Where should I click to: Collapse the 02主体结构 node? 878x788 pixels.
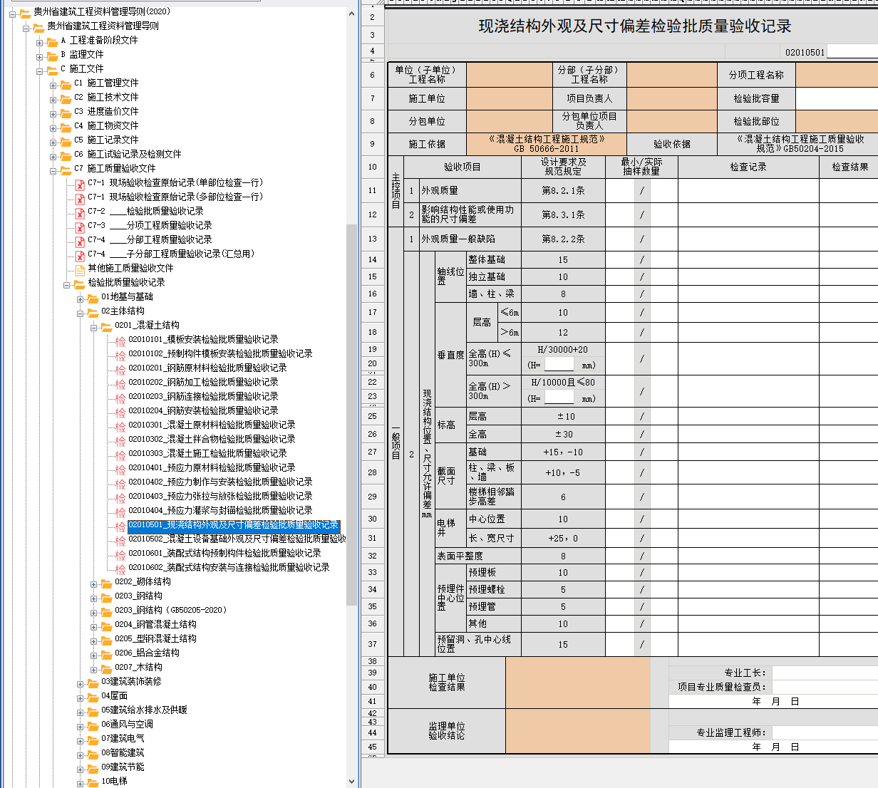[x=81, y=313]
